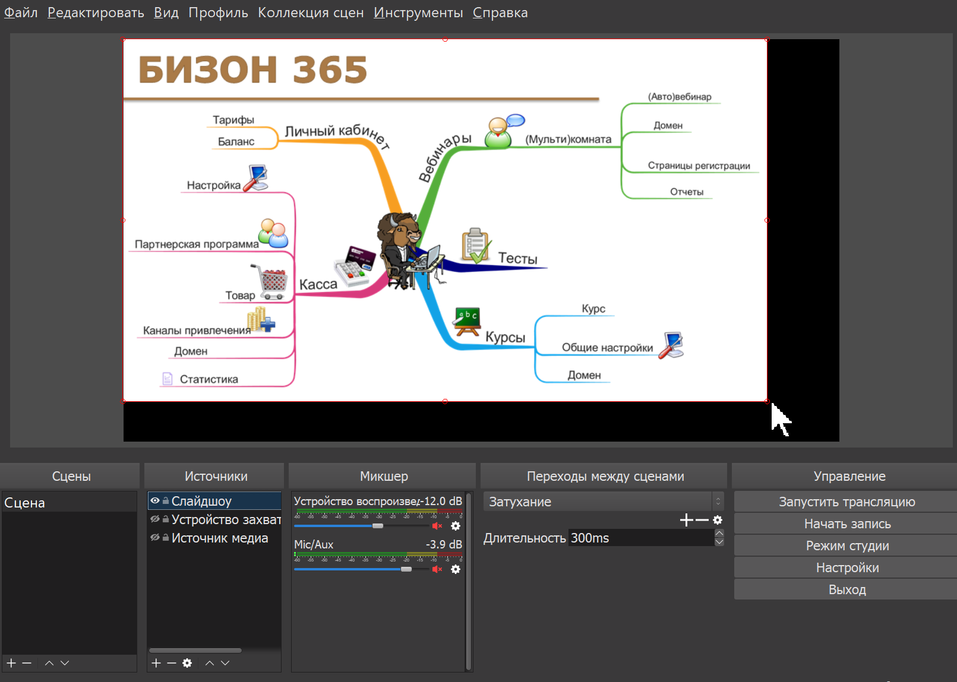Click the Mic/Aux volume slider handle
957x682 pixels.
406,569
